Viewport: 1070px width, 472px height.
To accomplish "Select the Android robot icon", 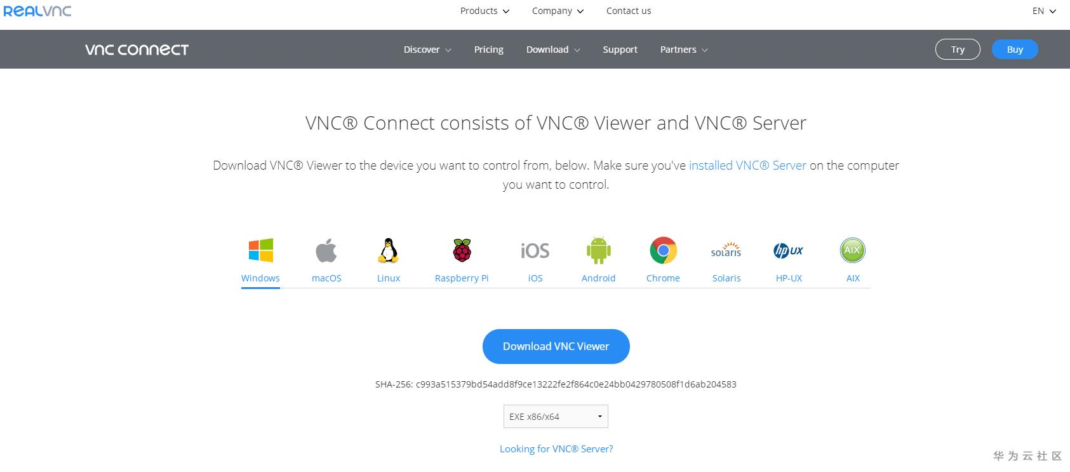I will 598,250.
